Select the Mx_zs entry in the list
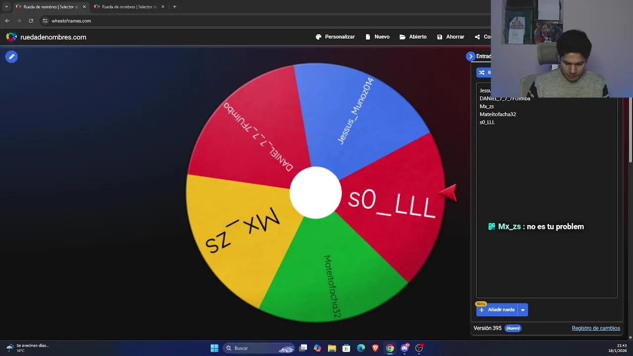633x356 pixels. coord(487,106)
